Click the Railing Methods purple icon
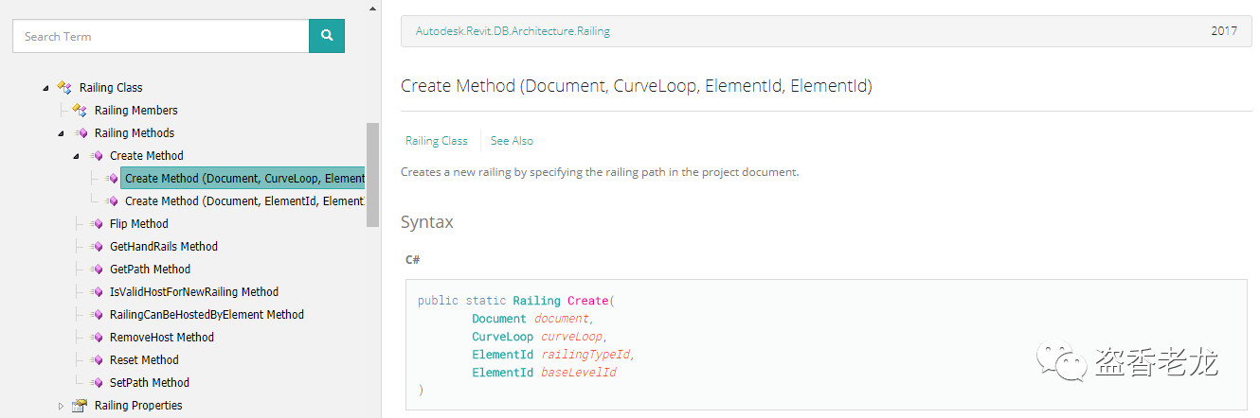Image resolution: width=1260 pixels, height=418 pixels. (81, 133)
